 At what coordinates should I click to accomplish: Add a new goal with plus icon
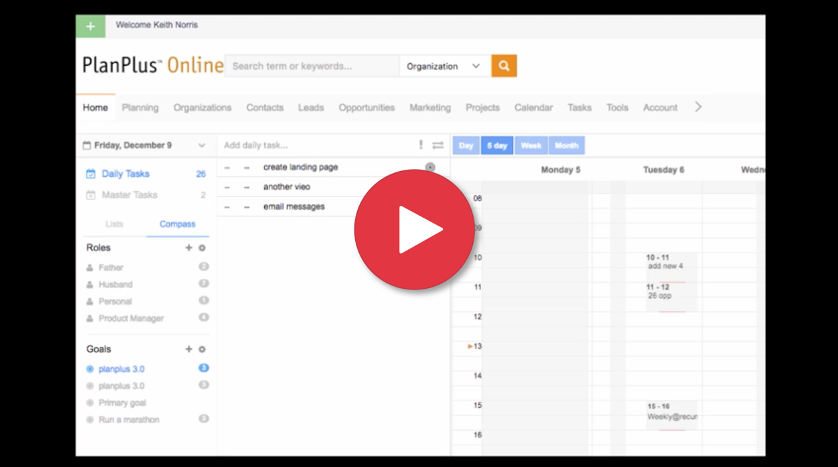click(188, 349)
